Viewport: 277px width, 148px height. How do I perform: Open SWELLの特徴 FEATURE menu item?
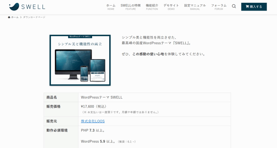pos(131,7)
